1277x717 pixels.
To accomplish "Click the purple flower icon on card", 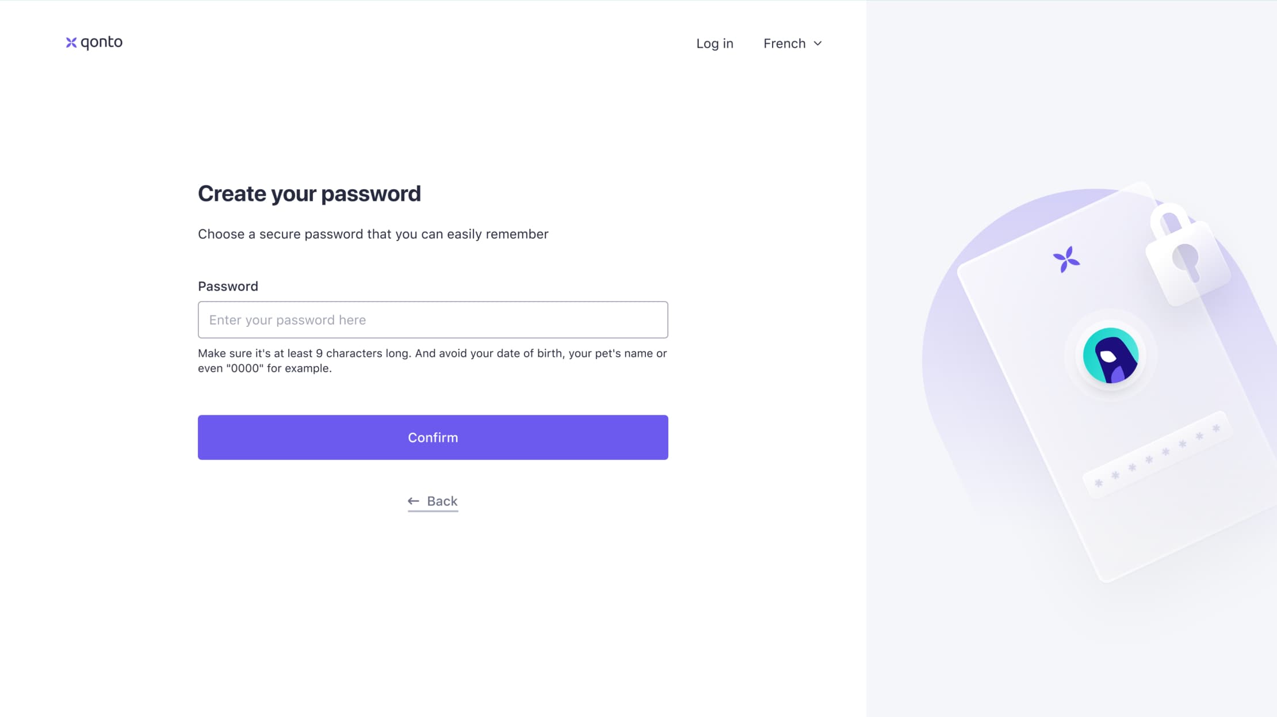I will pos(1066,260).
